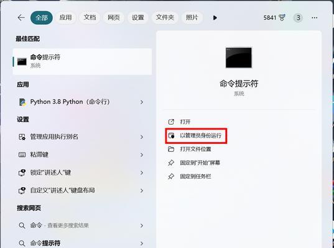Click the small command prompt icon in best match

click(22, 61)
